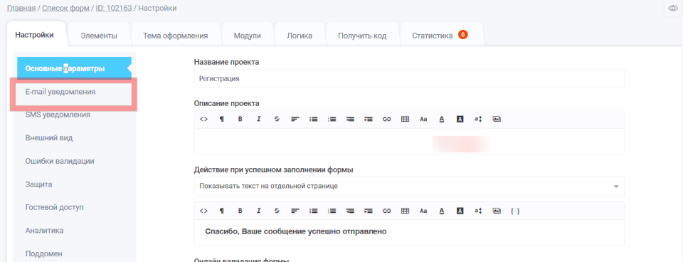This screenshot has width=683, height=262.
Task: Choose background color in success message editor
Action: coord(460,211)
